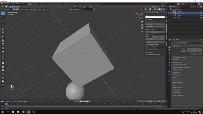Hide the Sphere in the outliner
The width and height of the screenshot is (203, 114).
click(x=201, y=17)
